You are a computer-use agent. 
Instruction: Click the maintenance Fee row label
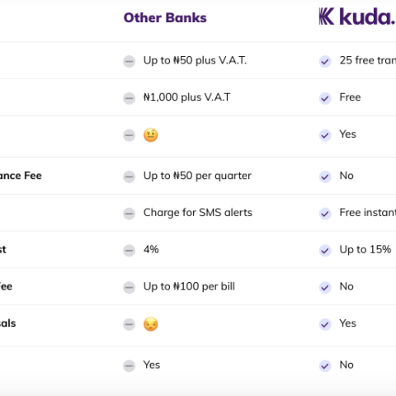coord(21,176)
